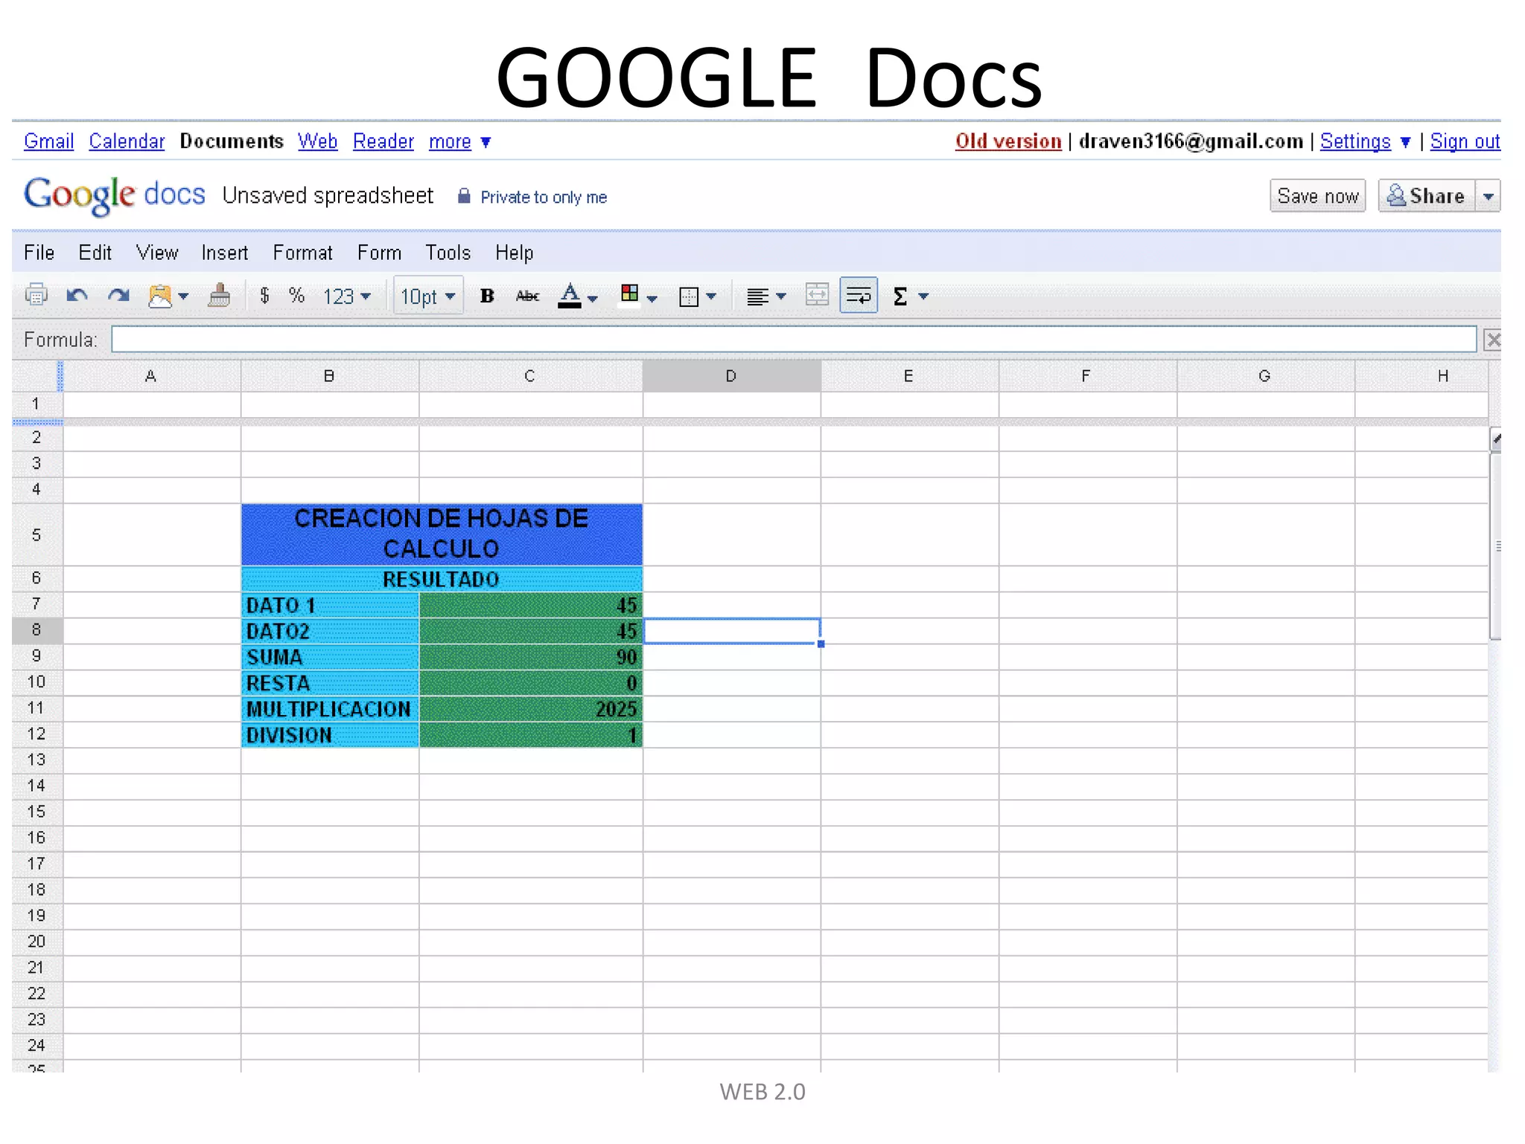Viewport: 1525px width, 1144px height.
Task: Close the formula bar with X
Action: click(1492, 340)
